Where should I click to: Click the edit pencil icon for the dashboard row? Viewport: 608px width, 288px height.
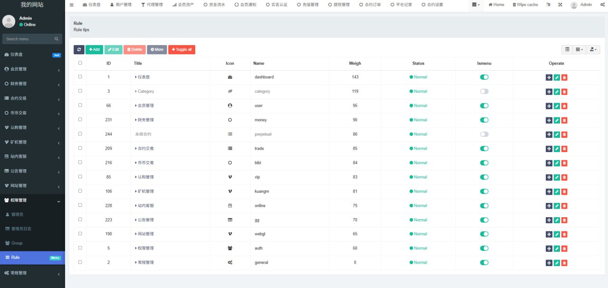tap(557, 77)
